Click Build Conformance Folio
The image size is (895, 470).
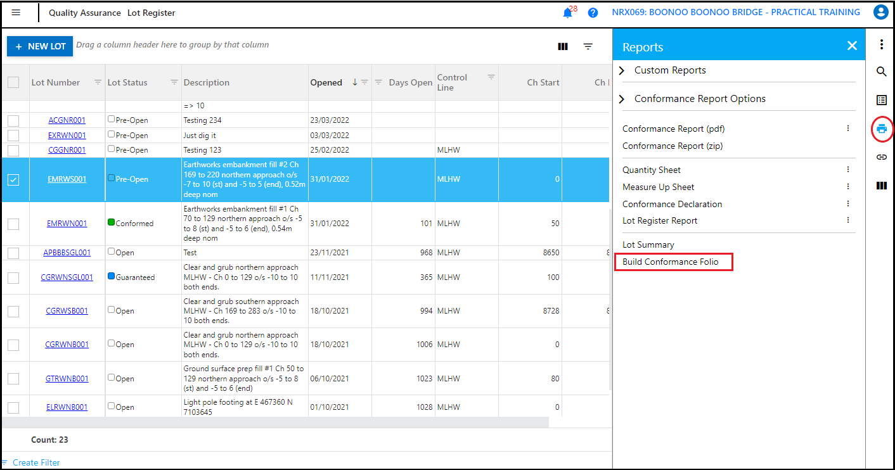(x=671, y=262)
